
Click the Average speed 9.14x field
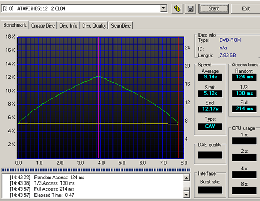coord(210,77)
